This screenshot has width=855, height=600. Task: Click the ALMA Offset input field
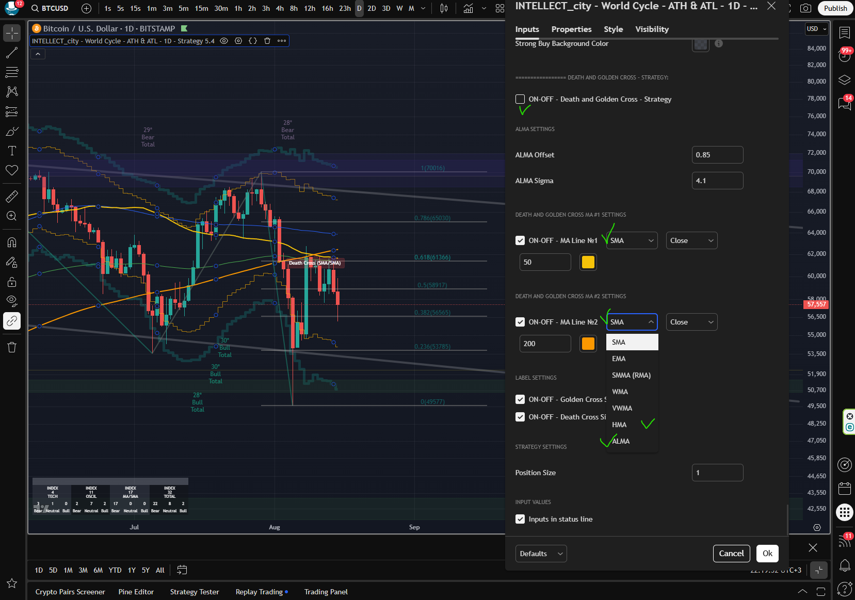pyautogui.click(x=717, y=155)
